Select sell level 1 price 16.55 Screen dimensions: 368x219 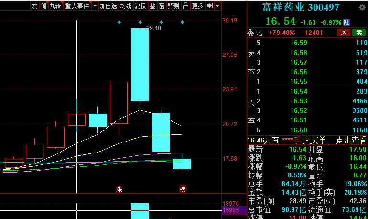click(299, 81)
